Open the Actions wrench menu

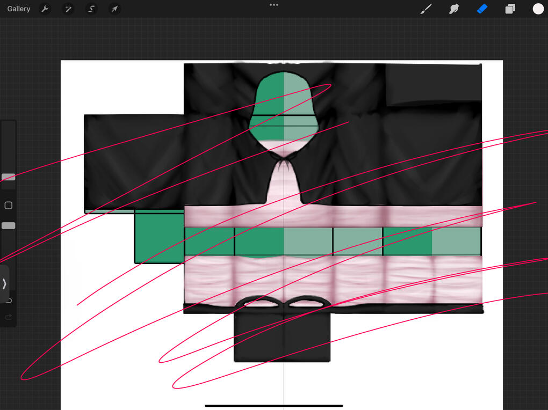coord(45,9)
